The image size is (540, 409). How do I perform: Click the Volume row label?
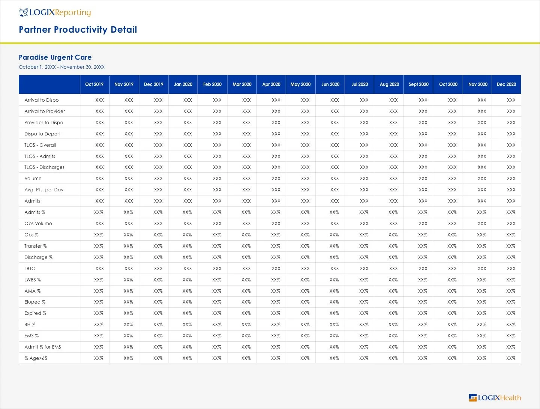pos(33,179)
